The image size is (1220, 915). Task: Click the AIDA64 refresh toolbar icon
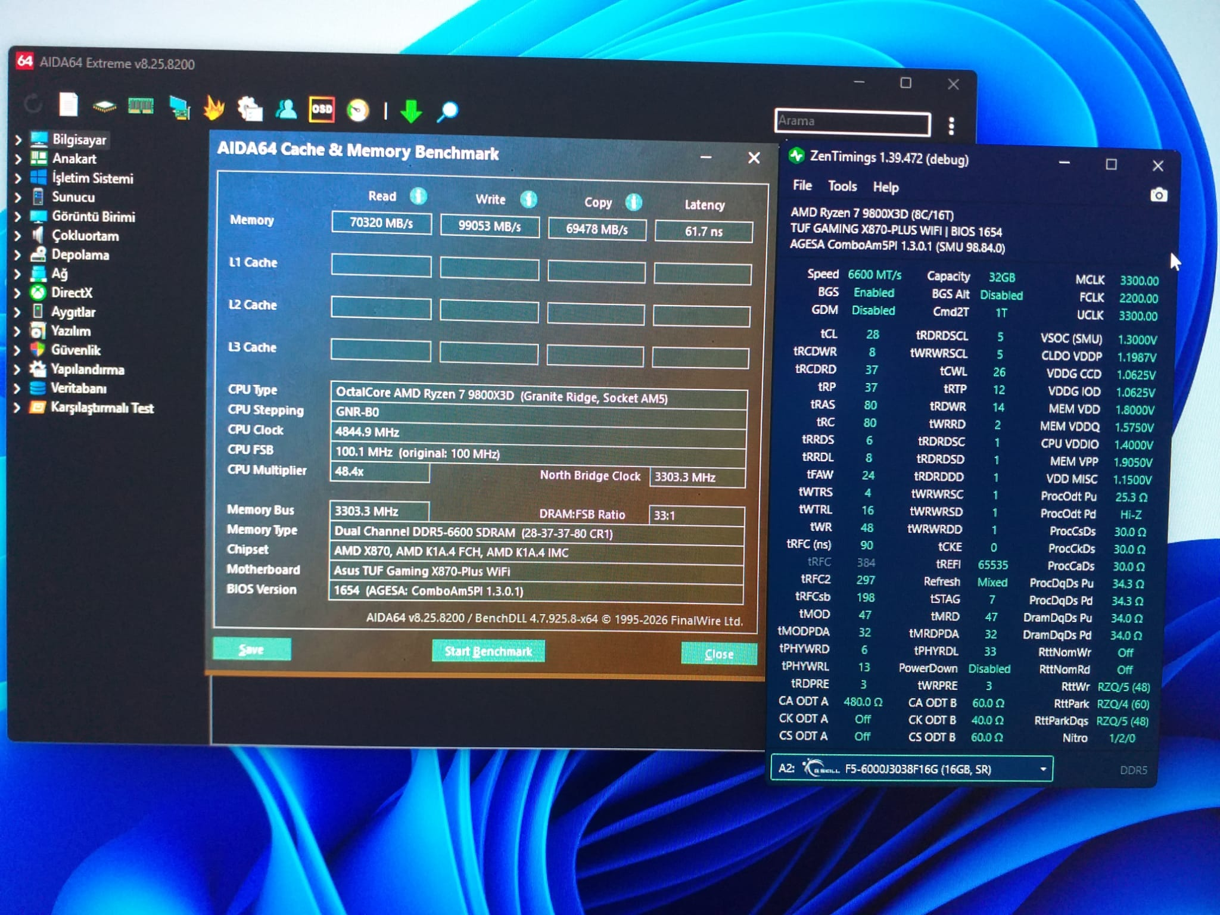(x=33, y=104)
